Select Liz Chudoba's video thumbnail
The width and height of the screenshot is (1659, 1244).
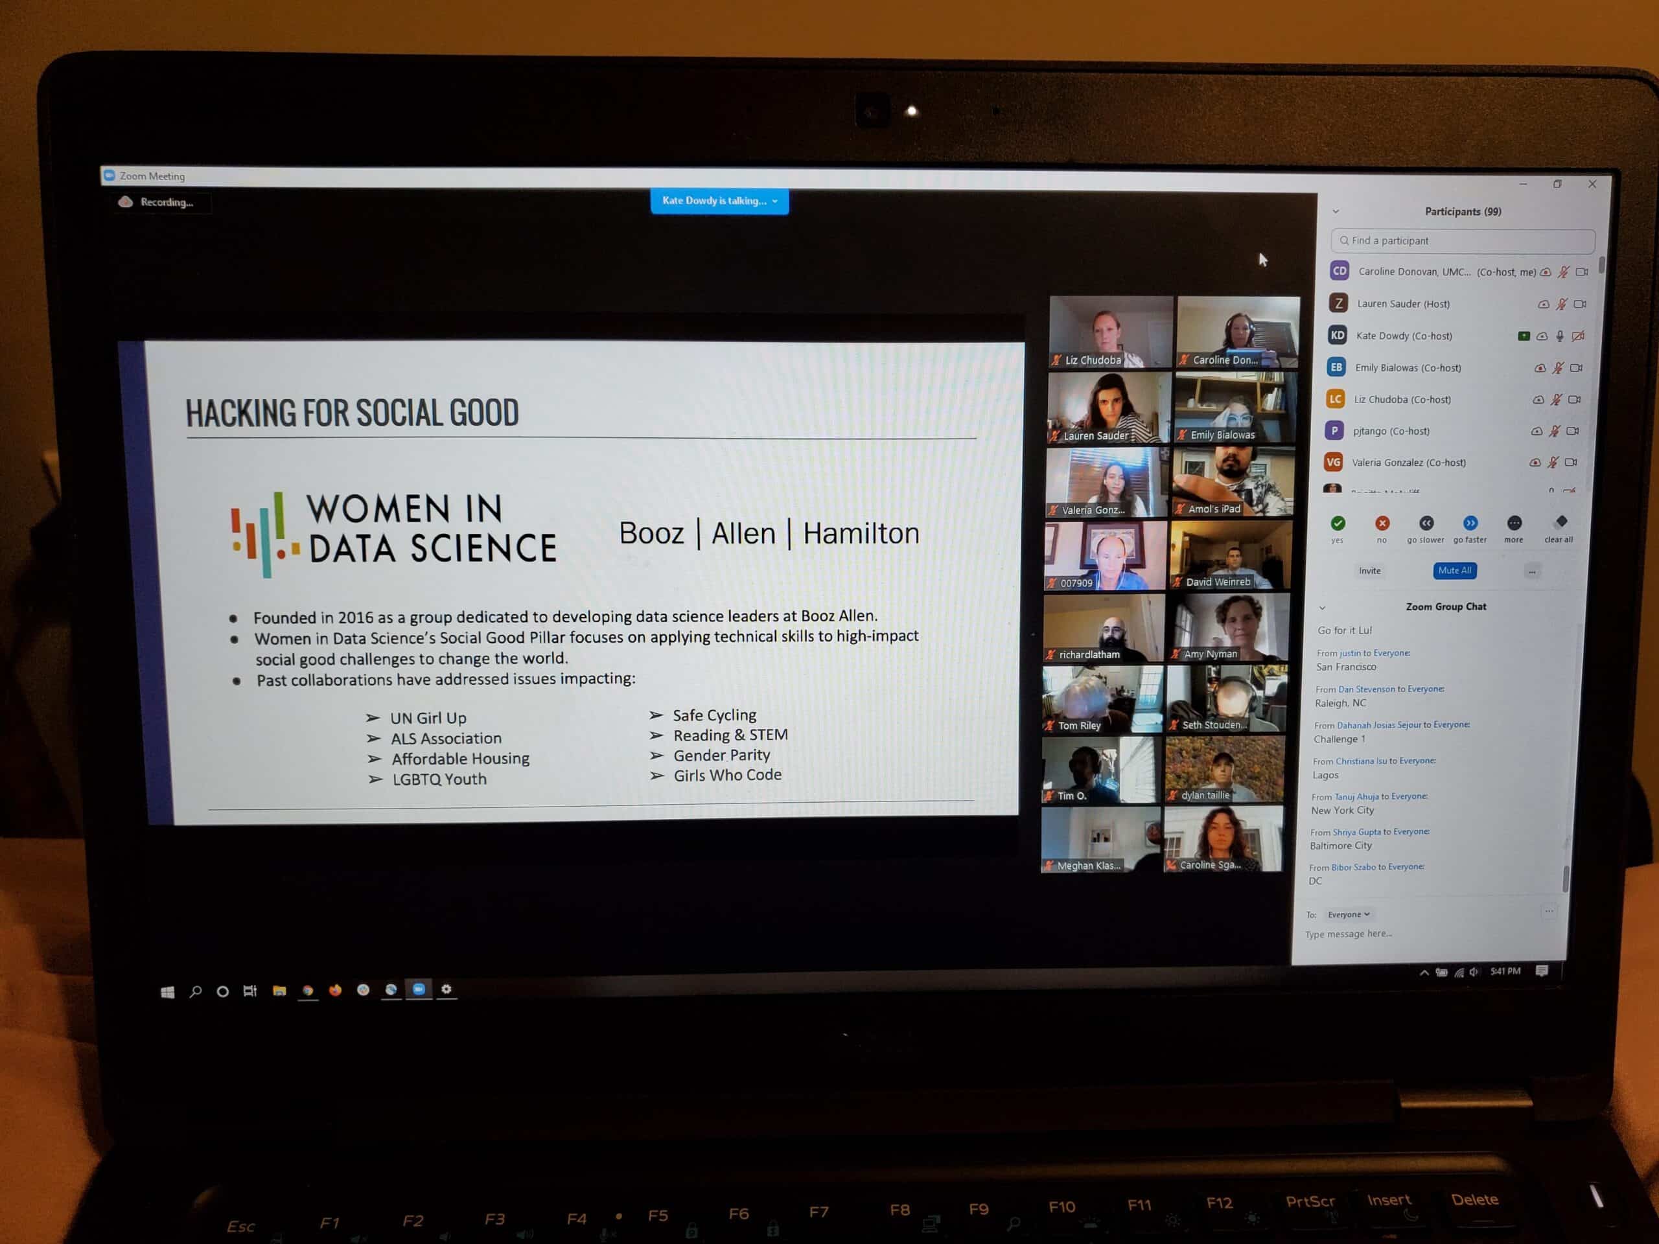coord(1111,332)
